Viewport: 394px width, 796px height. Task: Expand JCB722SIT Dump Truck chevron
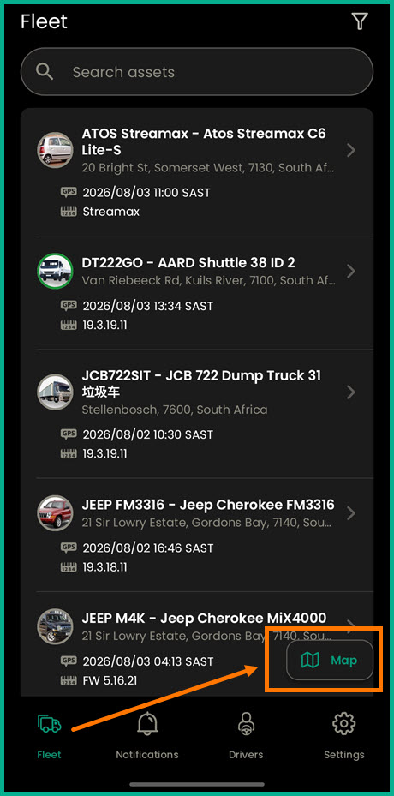[351, 392]
